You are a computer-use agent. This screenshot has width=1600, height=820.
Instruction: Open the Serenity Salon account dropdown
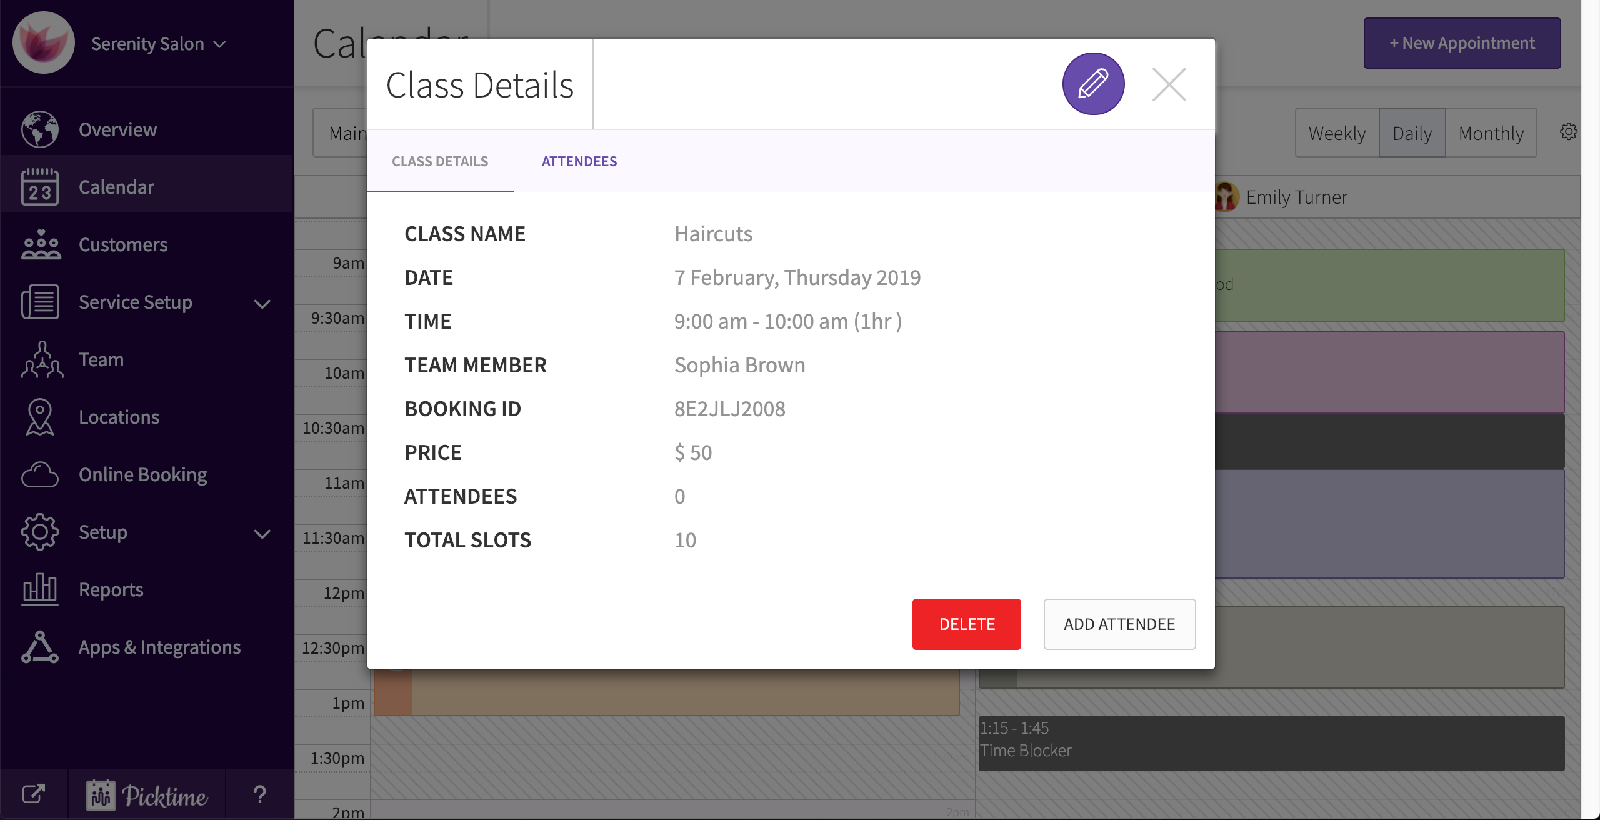[x=159, y=44]
